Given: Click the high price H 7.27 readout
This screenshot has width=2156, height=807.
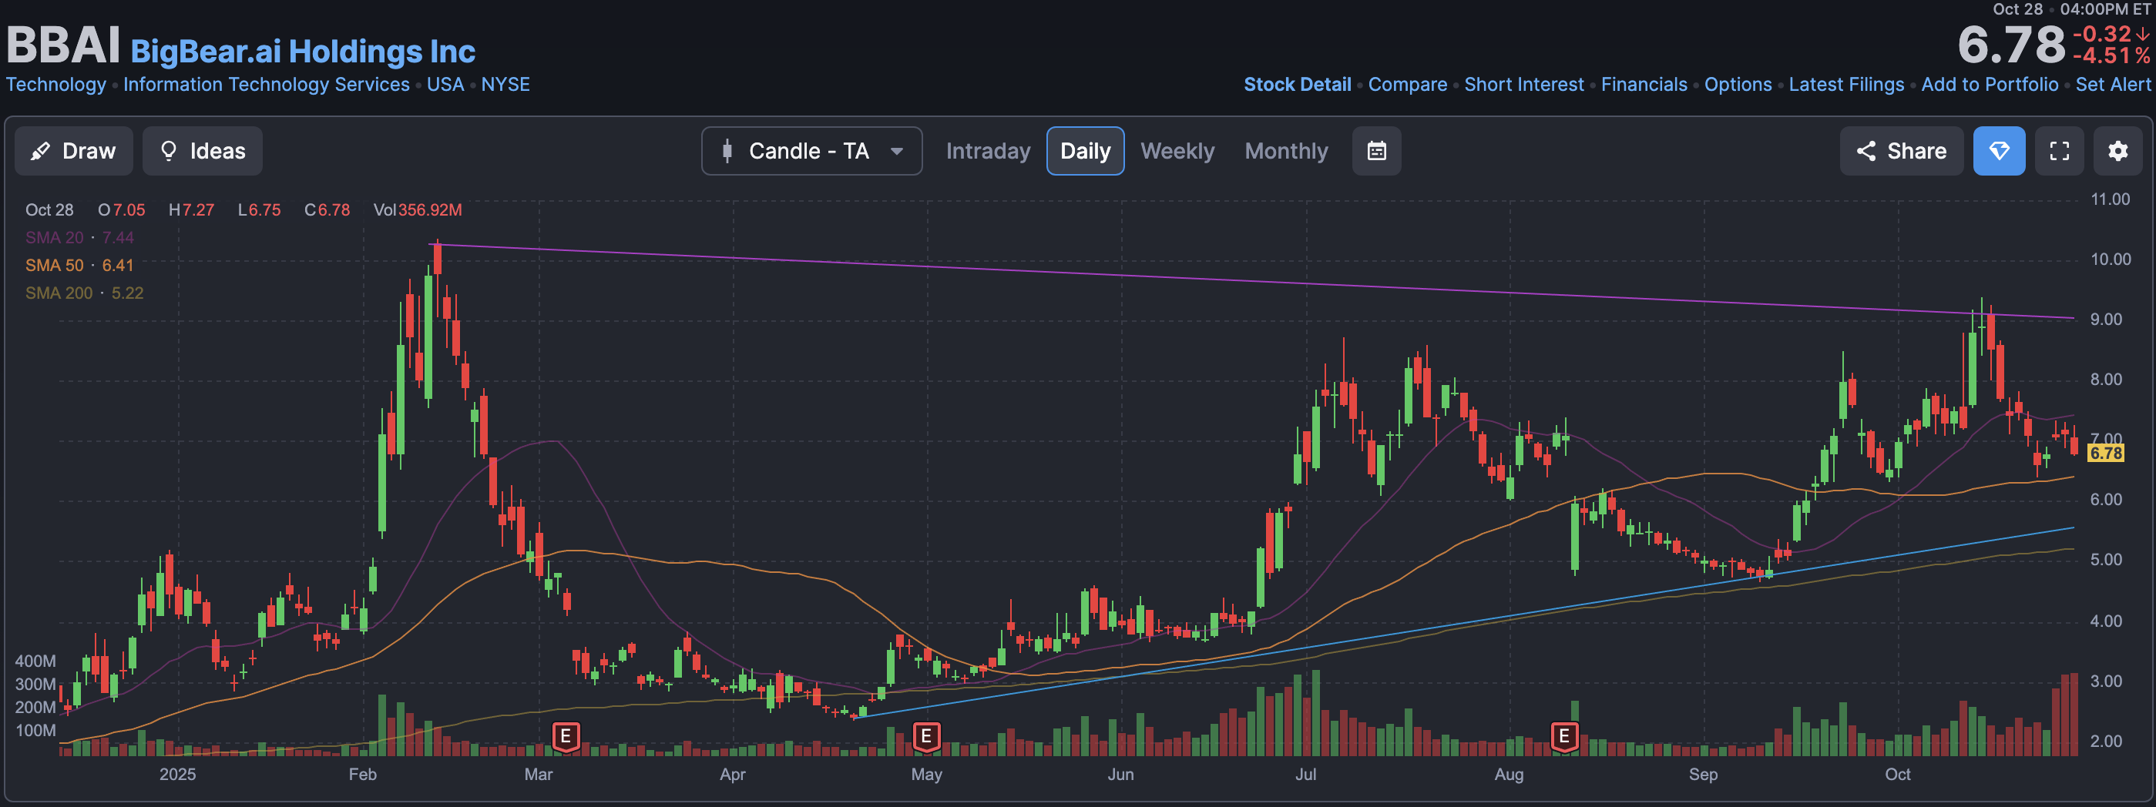Looking at the screenshot, I should click(192, 210).
